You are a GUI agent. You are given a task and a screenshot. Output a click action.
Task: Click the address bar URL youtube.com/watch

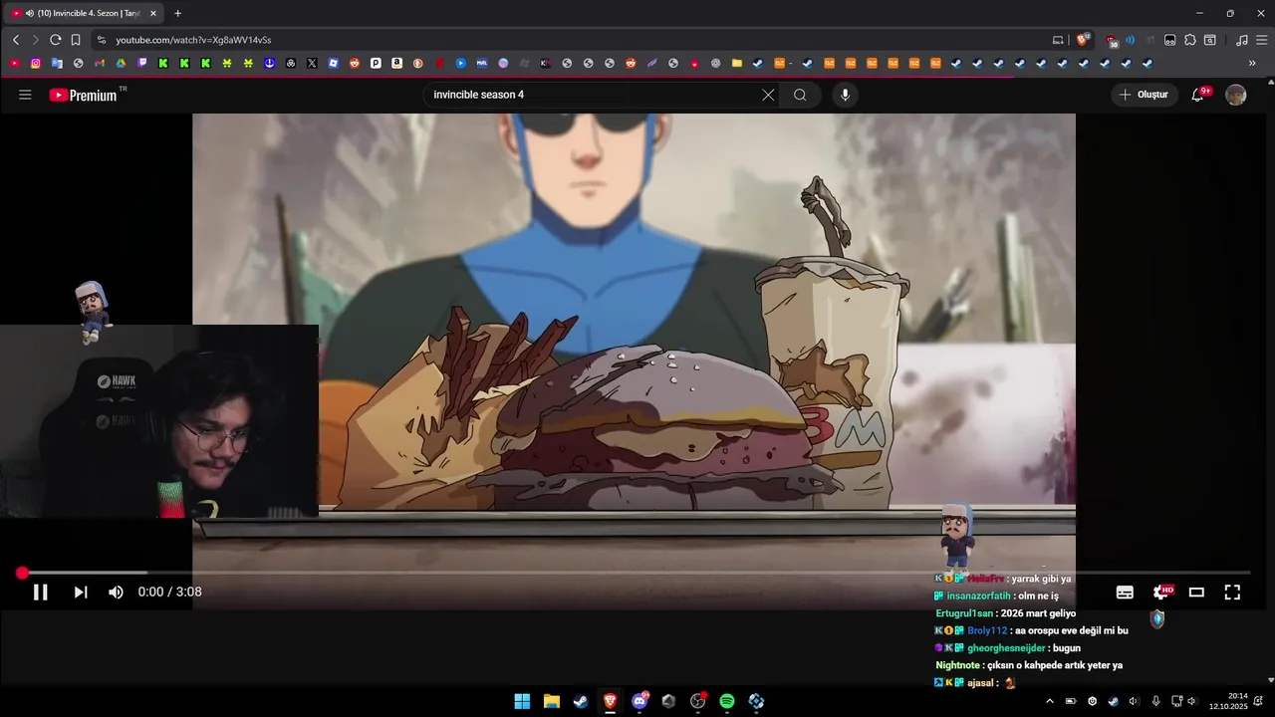193,40
